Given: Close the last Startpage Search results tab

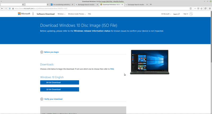Looking at the screenshot, I should coord(147,4).
